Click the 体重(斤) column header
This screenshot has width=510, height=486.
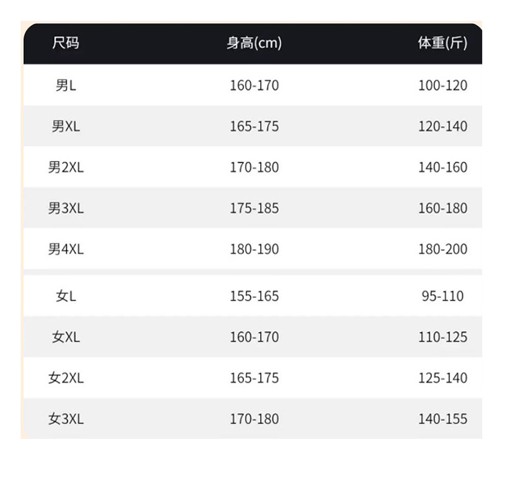tap(442, 43)
